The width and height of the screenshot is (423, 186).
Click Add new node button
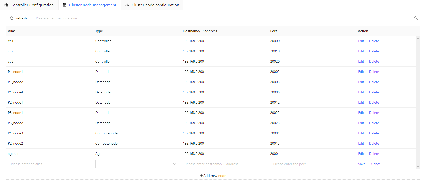[x=213, y=176]
